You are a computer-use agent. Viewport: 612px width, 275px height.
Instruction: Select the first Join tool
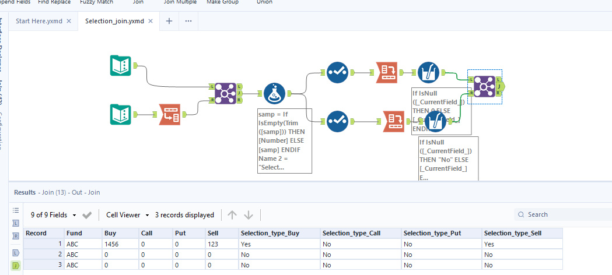coord(225,93)
